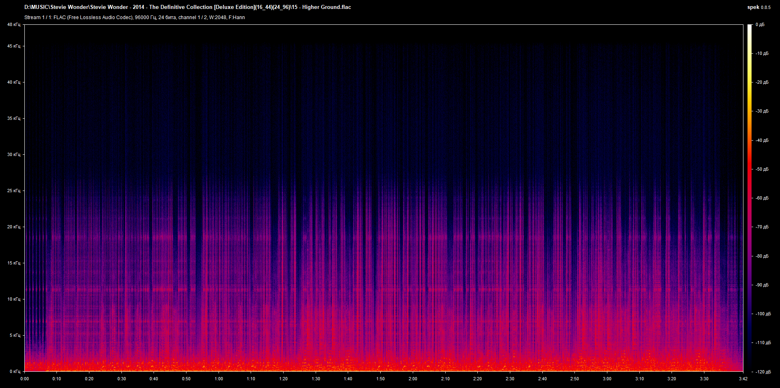The height and width of the screenshot is (388, 780).
Task: Click the '0:10' time axis label
Action: click(x=57, y=379)
